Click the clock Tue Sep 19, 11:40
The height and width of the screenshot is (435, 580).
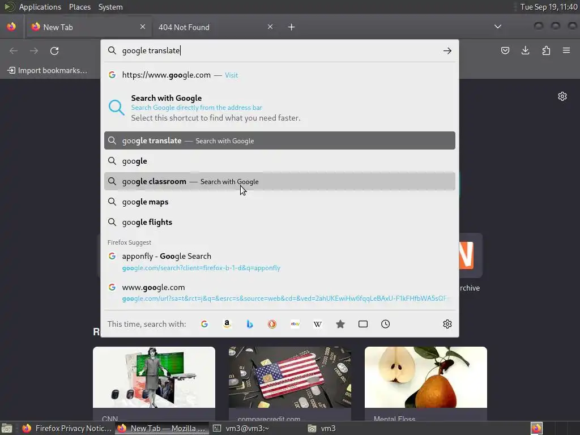(x=548, y=7)
